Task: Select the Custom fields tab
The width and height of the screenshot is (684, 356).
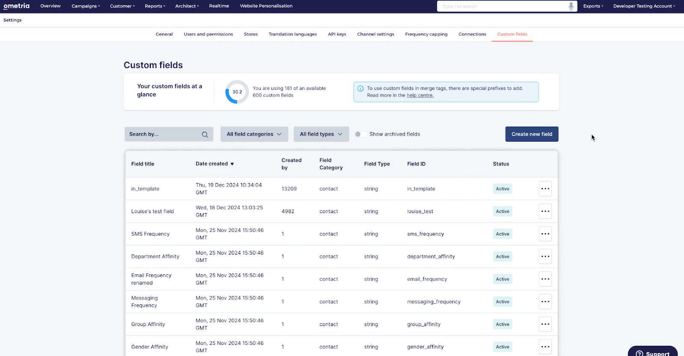Action: [x=512, y=34]
